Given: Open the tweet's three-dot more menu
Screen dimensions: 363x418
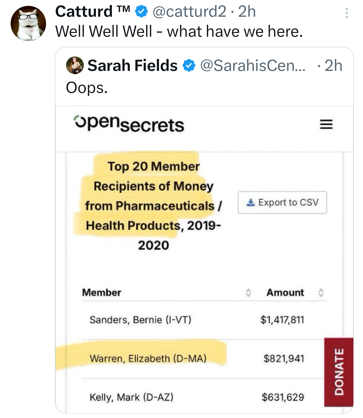Looking at the screenshot, I should (x=347, y=13).
